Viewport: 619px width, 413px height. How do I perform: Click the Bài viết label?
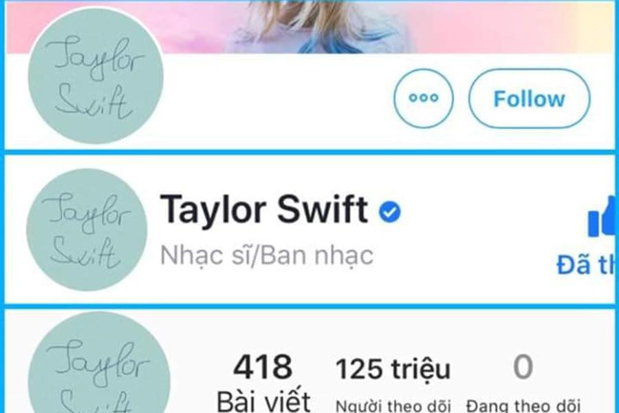263,400
